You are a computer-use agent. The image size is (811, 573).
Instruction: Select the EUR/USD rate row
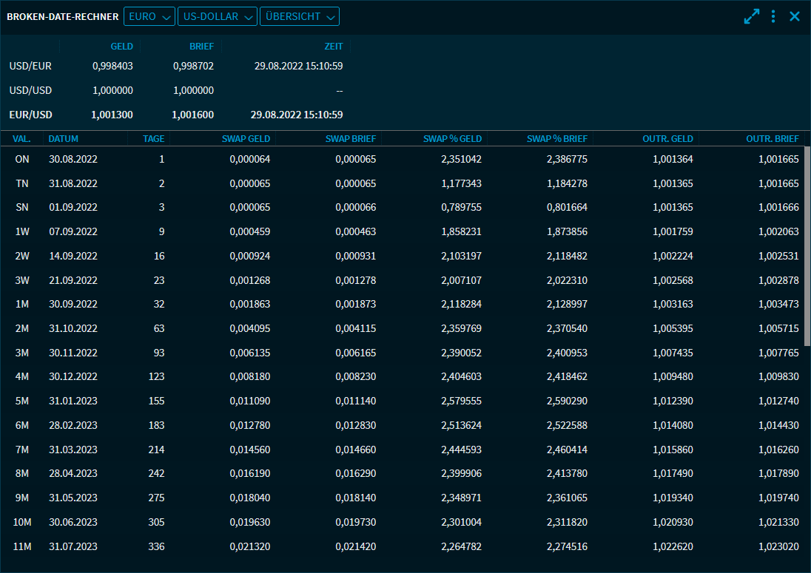point(176,115)
